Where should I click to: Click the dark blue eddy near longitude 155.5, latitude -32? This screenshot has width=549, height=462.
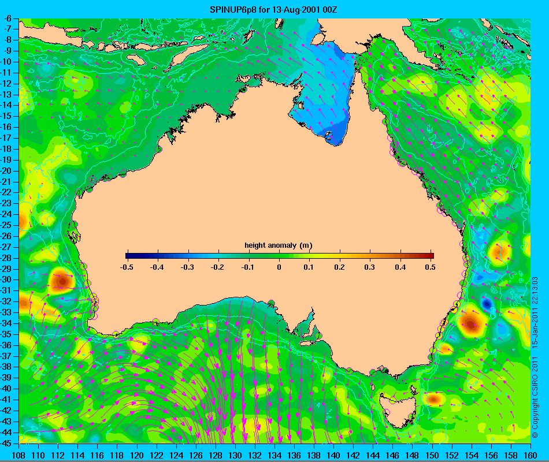tap(487, 304)
